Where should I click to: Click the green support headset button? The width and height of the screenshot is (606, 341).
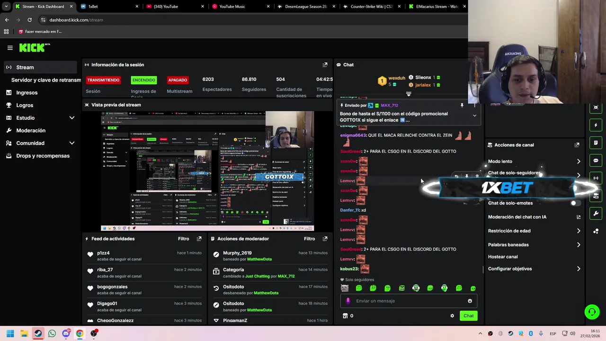(x=592, y=312)
